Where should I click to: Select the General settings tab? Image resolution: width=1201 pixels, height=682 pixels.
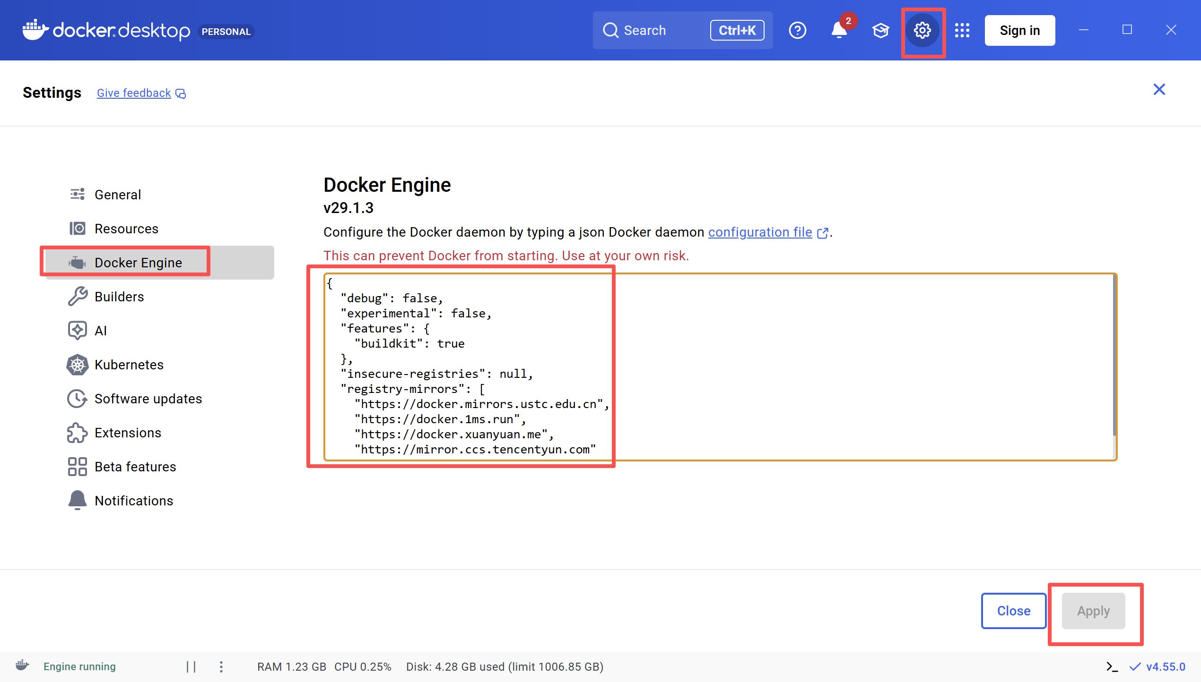coord(118,195)
